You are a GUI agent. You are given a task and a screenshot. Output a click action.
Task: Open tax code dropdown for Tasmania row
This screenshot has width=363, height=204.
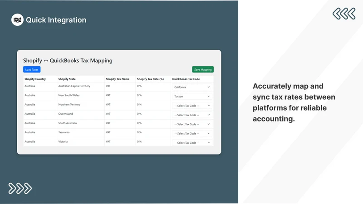(x=192, y=133)
